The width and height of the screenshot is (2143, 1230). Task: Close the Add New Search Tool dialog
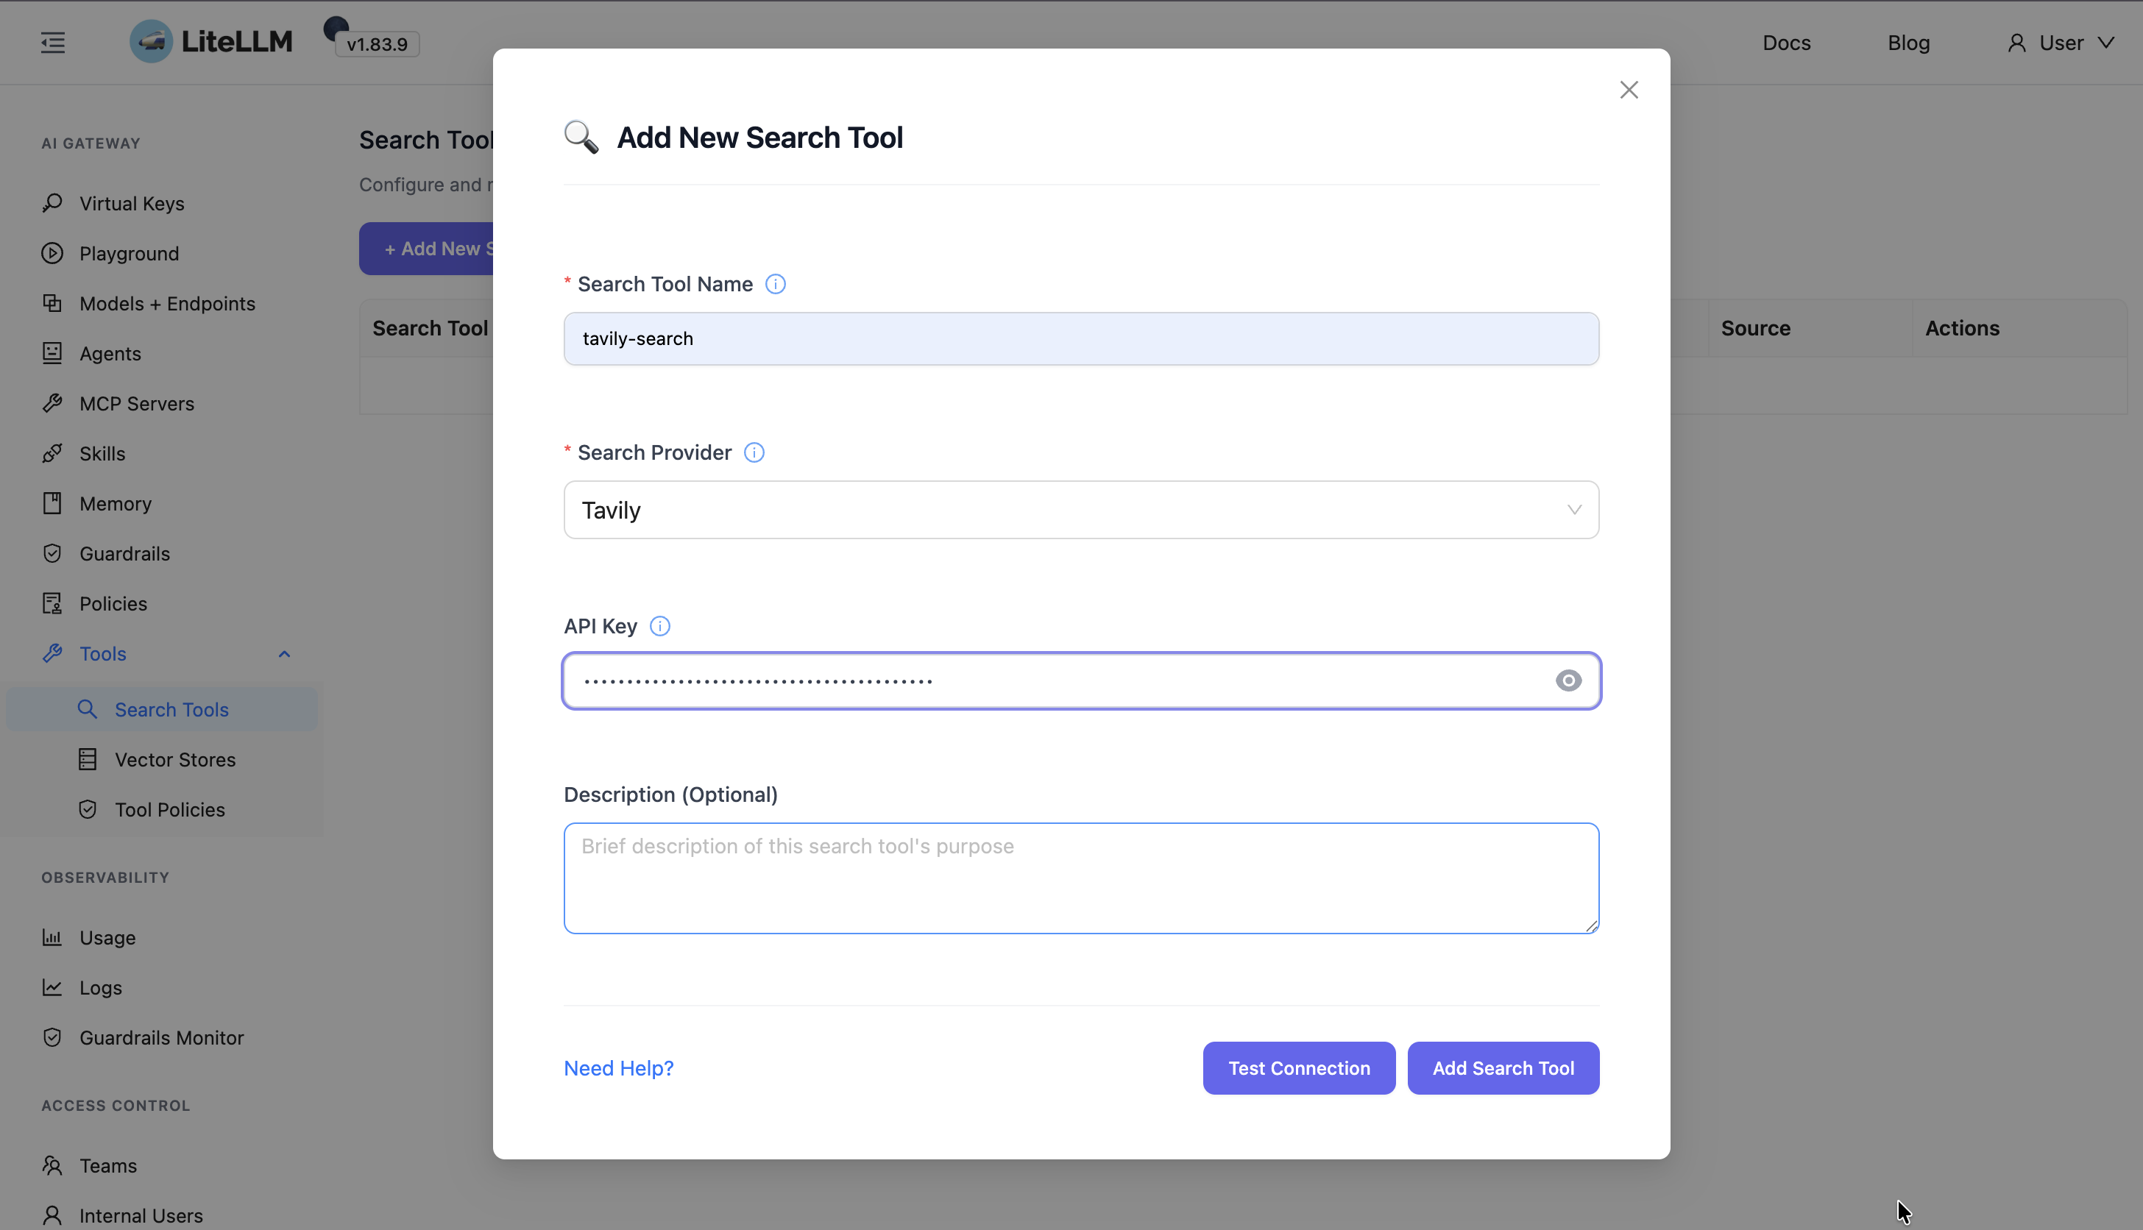tap(1629, 90)
